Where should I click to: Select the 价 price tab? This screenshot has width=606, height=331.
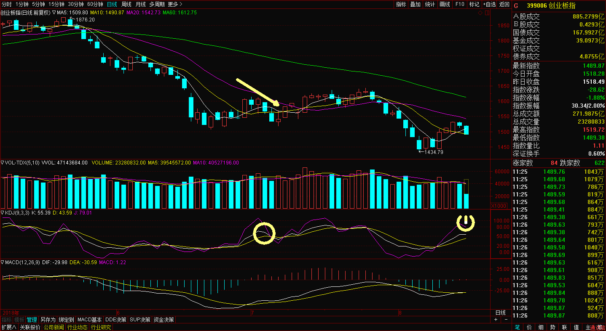click(x=529, y=327)
